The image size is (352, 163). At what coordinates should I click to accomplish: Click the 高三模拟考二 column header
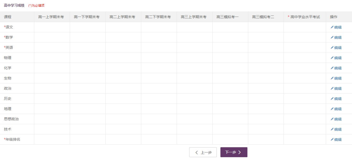pos(265,17)
